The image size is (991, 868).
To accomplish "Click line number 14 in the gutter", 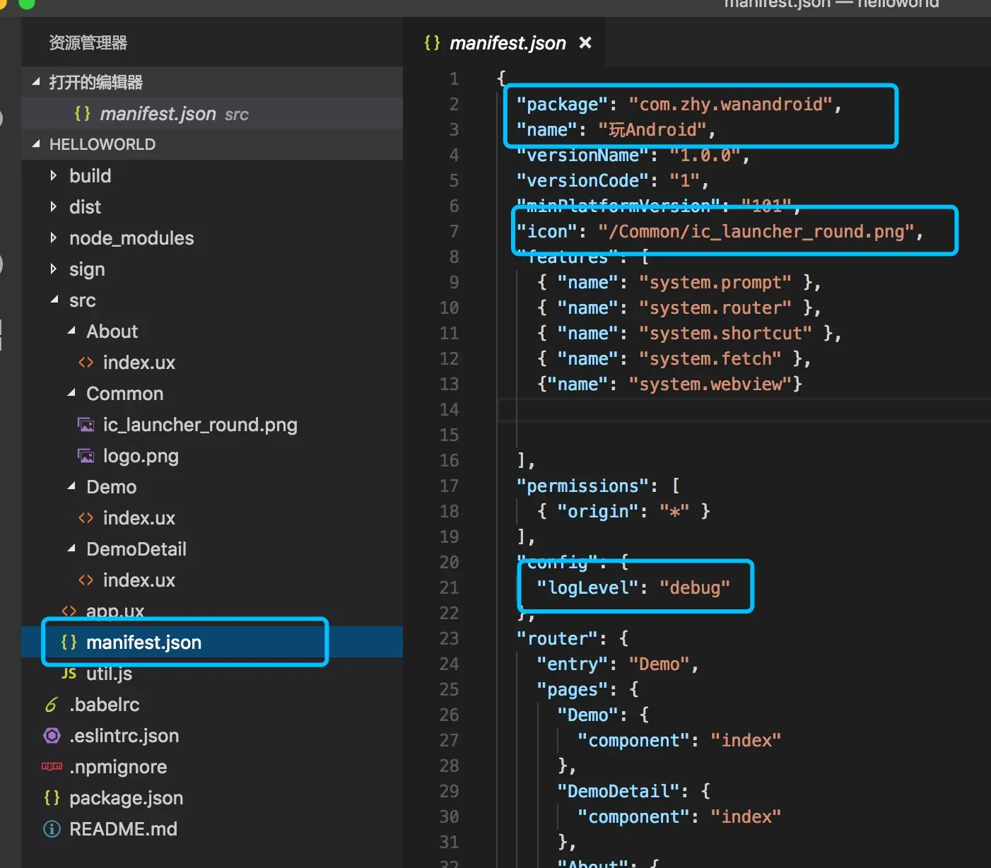I will (x=450, y=409).
